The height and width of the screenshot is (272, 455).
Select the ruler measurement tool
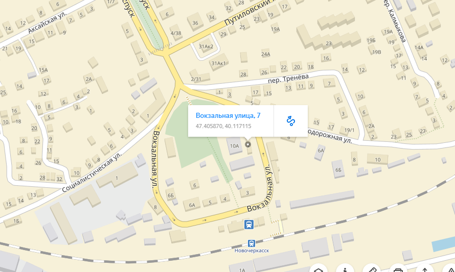tap(372, 269)
